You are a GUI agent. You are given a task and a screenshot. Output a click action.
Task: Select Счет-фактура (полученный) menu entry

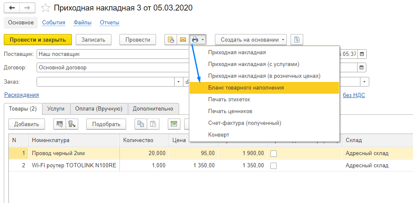[264, 123]
